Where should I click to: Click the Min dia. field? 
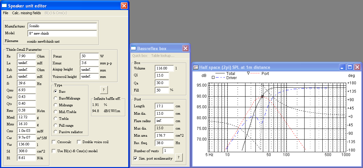tap(164, 113)
